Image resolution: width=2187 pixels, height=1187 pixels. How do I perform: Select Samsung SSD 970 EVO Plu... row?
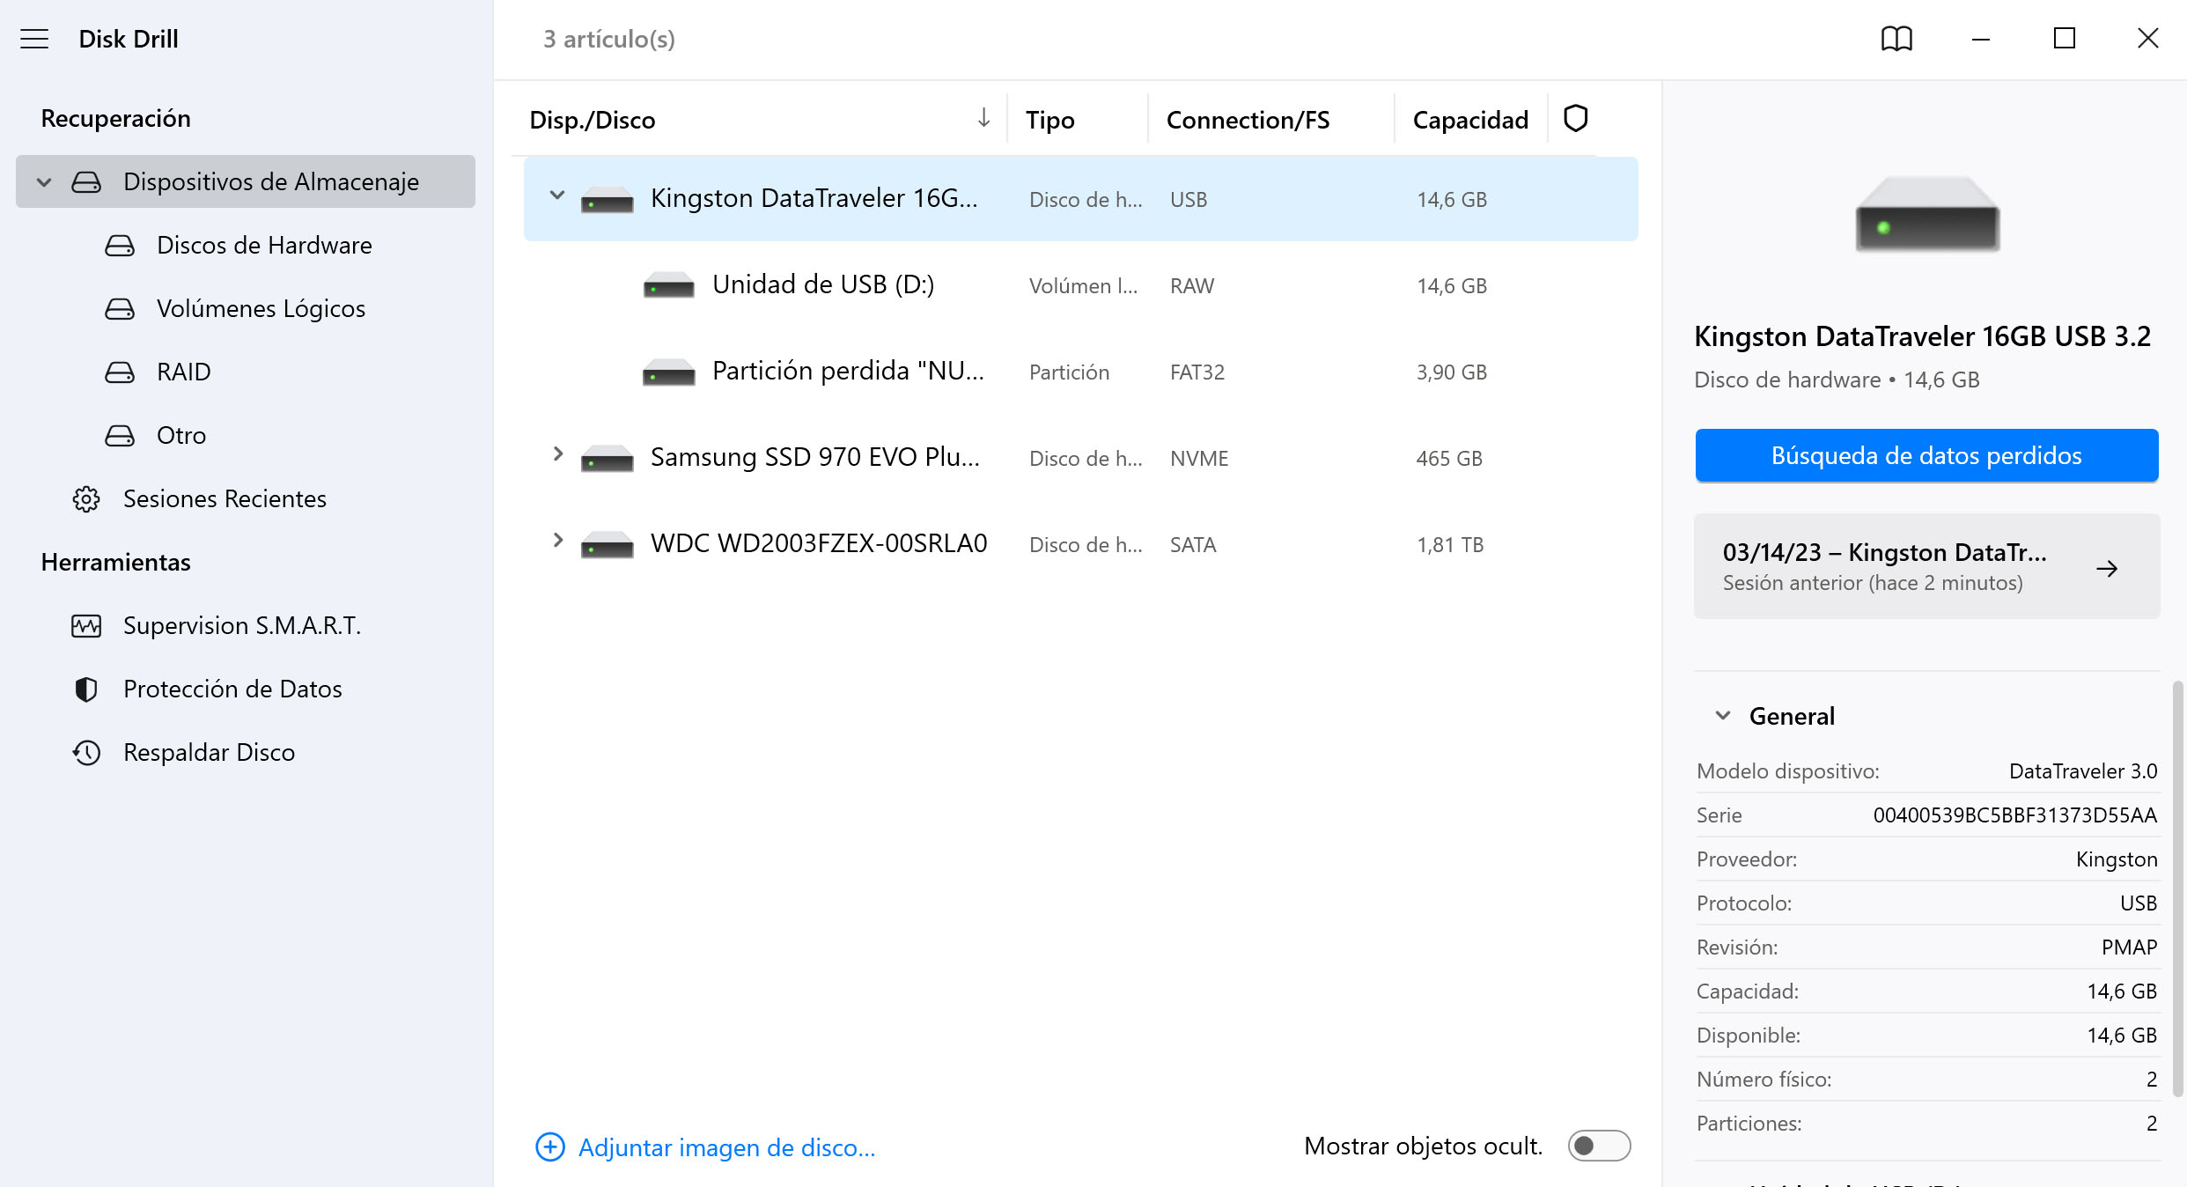click(x=1081, y=458)
